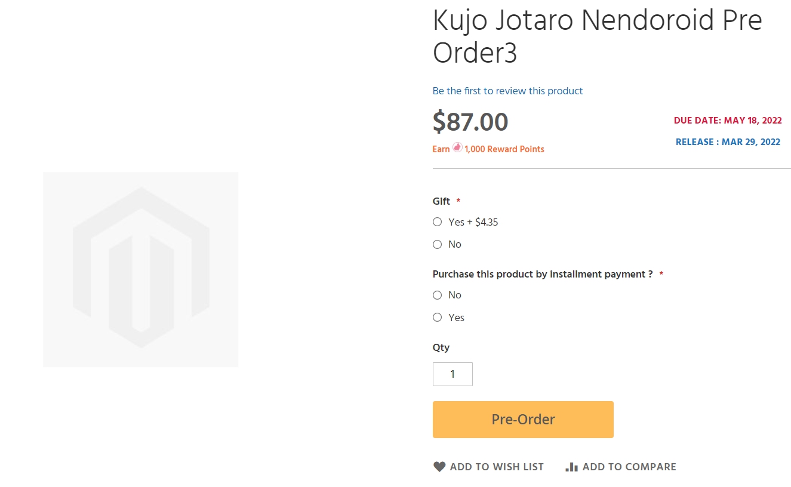Click the ADD TO WISH LIST text link

497,467
